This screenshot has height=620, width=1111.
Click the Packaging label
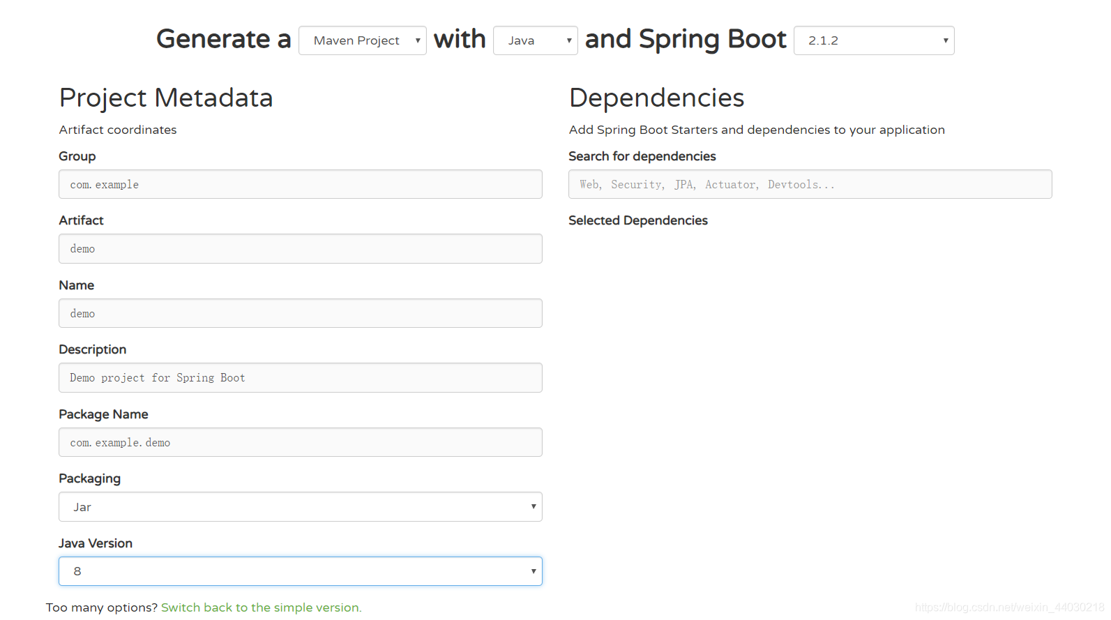click(90, 478)
